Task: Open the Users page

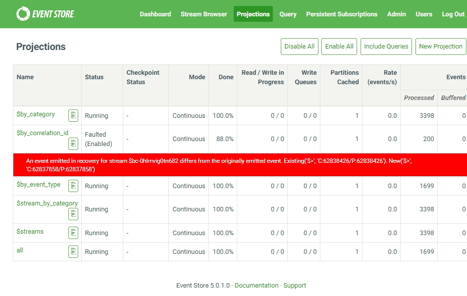Action: point(424,14)
